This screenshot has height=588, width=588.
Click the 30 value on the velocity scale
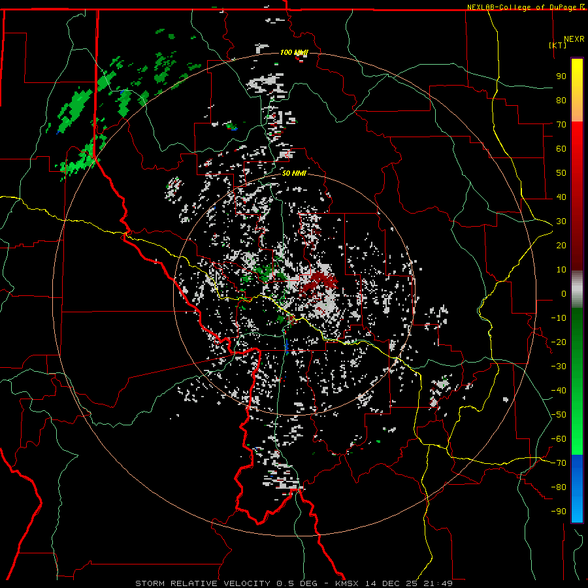point(561,221)
